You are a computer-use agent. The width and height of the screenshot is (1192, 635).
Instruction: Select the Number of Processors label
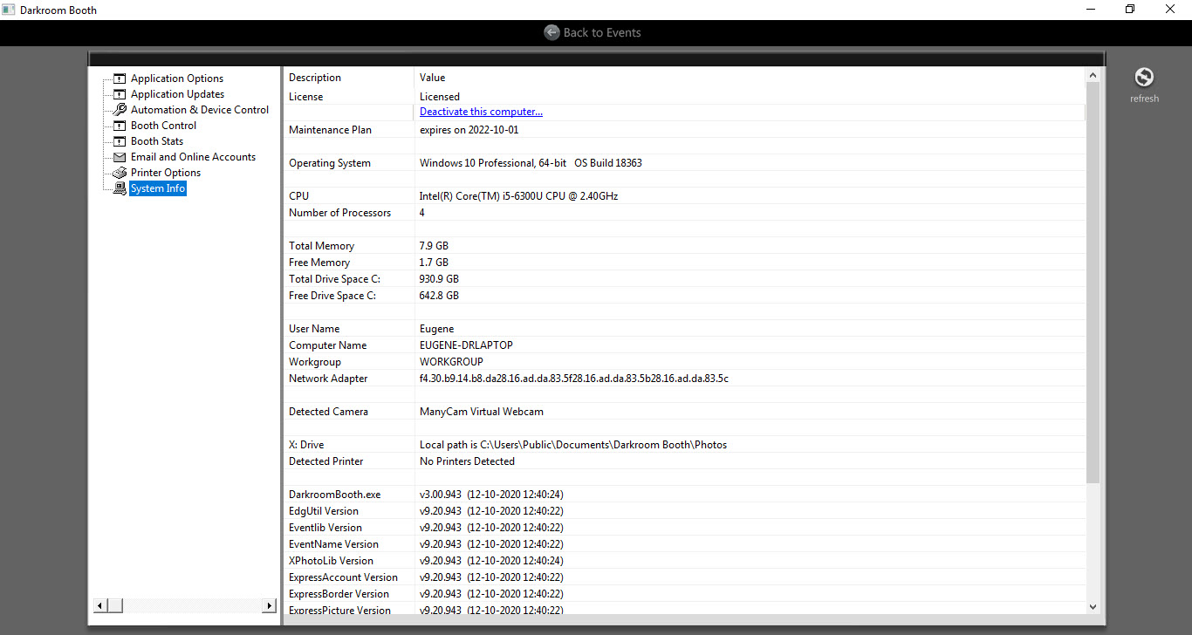(339, 213)
